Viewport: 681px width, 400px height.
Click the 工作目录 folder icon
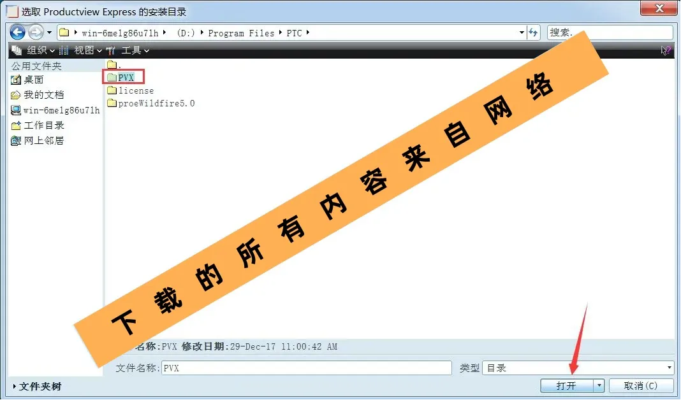(16, 125)
